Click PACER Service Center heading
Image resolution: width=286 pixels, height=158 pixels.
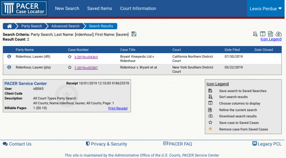pos(25,83)
